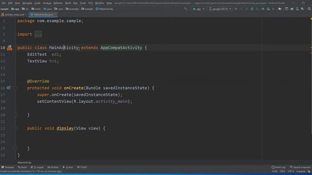The width and height of the screenshot is (312, 175).
Task: Open the File menu
Action: point(3,3)
